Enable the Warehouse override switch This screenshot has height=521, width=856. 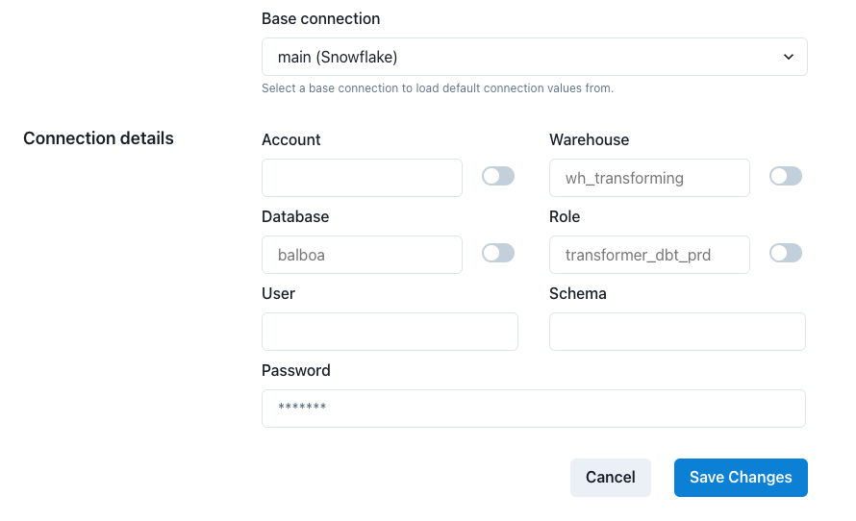click(x=786, y=176)
